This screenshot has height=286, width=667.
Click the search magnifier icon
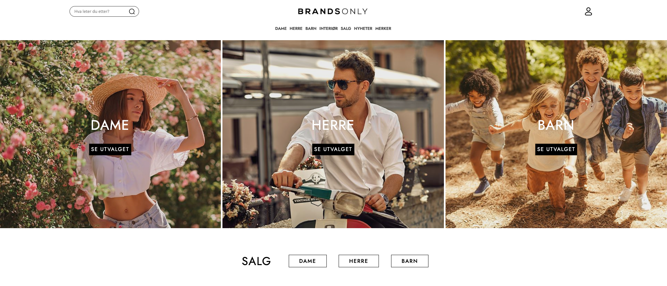tap(132, 12)
